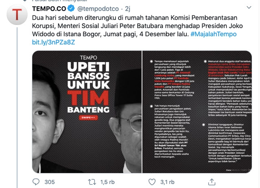The width and height of the screenshot is (260, 188).
Task: Click the tweet body text
Action: click(137, 26)
